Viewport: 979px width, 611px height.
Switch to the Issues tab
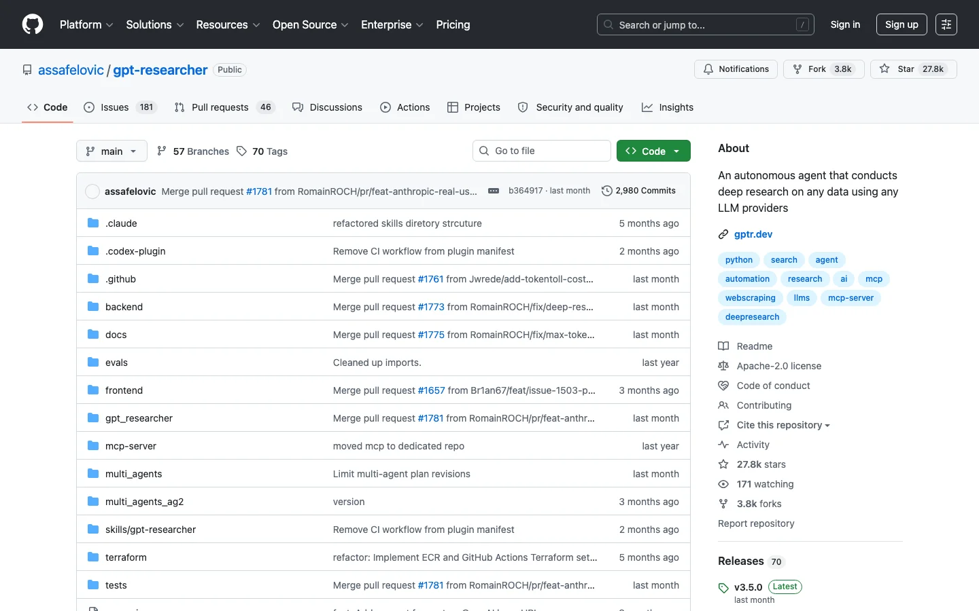point(120,107)
